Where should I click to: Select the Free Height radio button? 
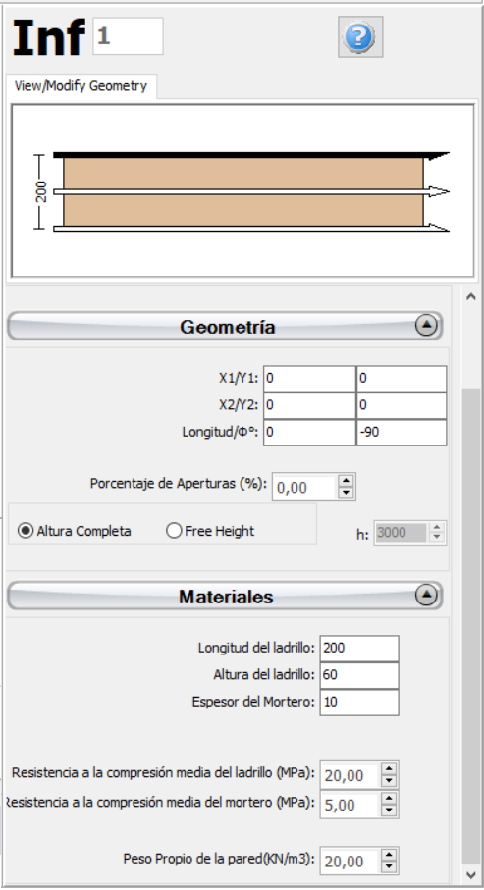174,531
